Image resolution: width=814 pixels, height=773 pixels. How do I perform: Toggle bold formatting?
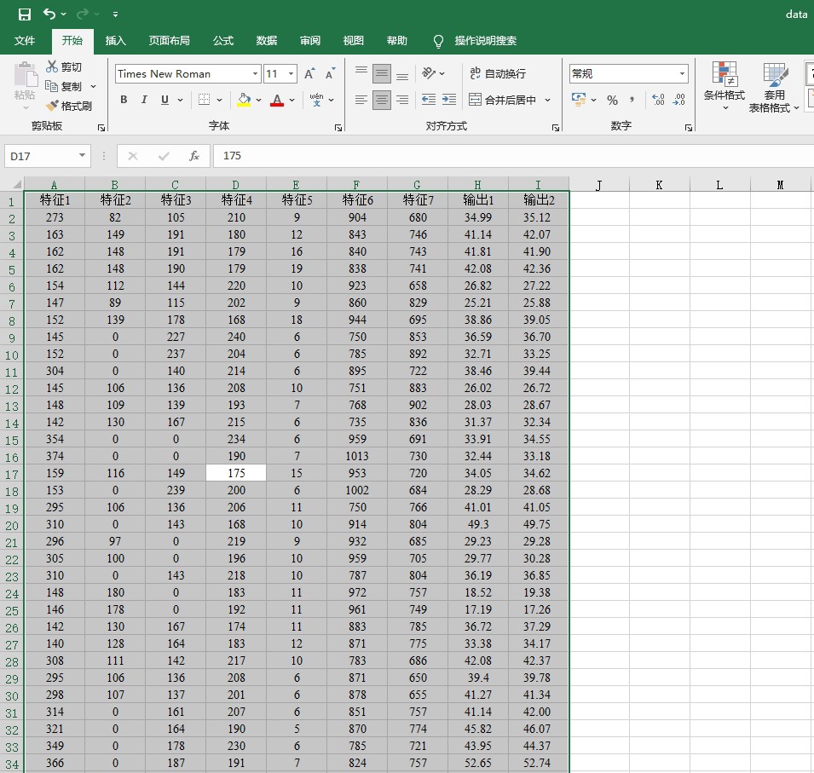coord(124,100)
